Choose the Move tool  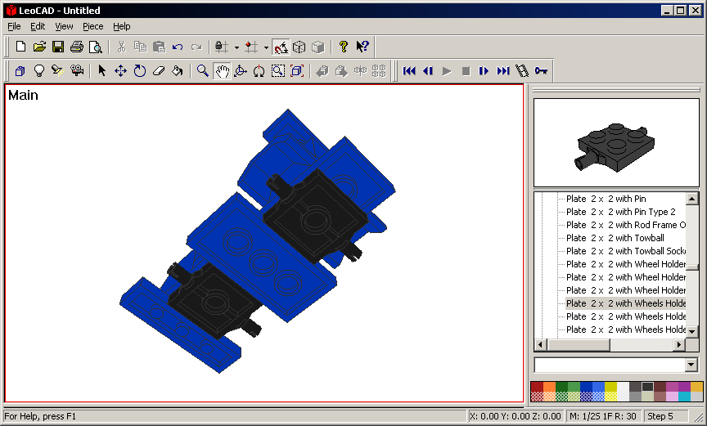(120, 71)
